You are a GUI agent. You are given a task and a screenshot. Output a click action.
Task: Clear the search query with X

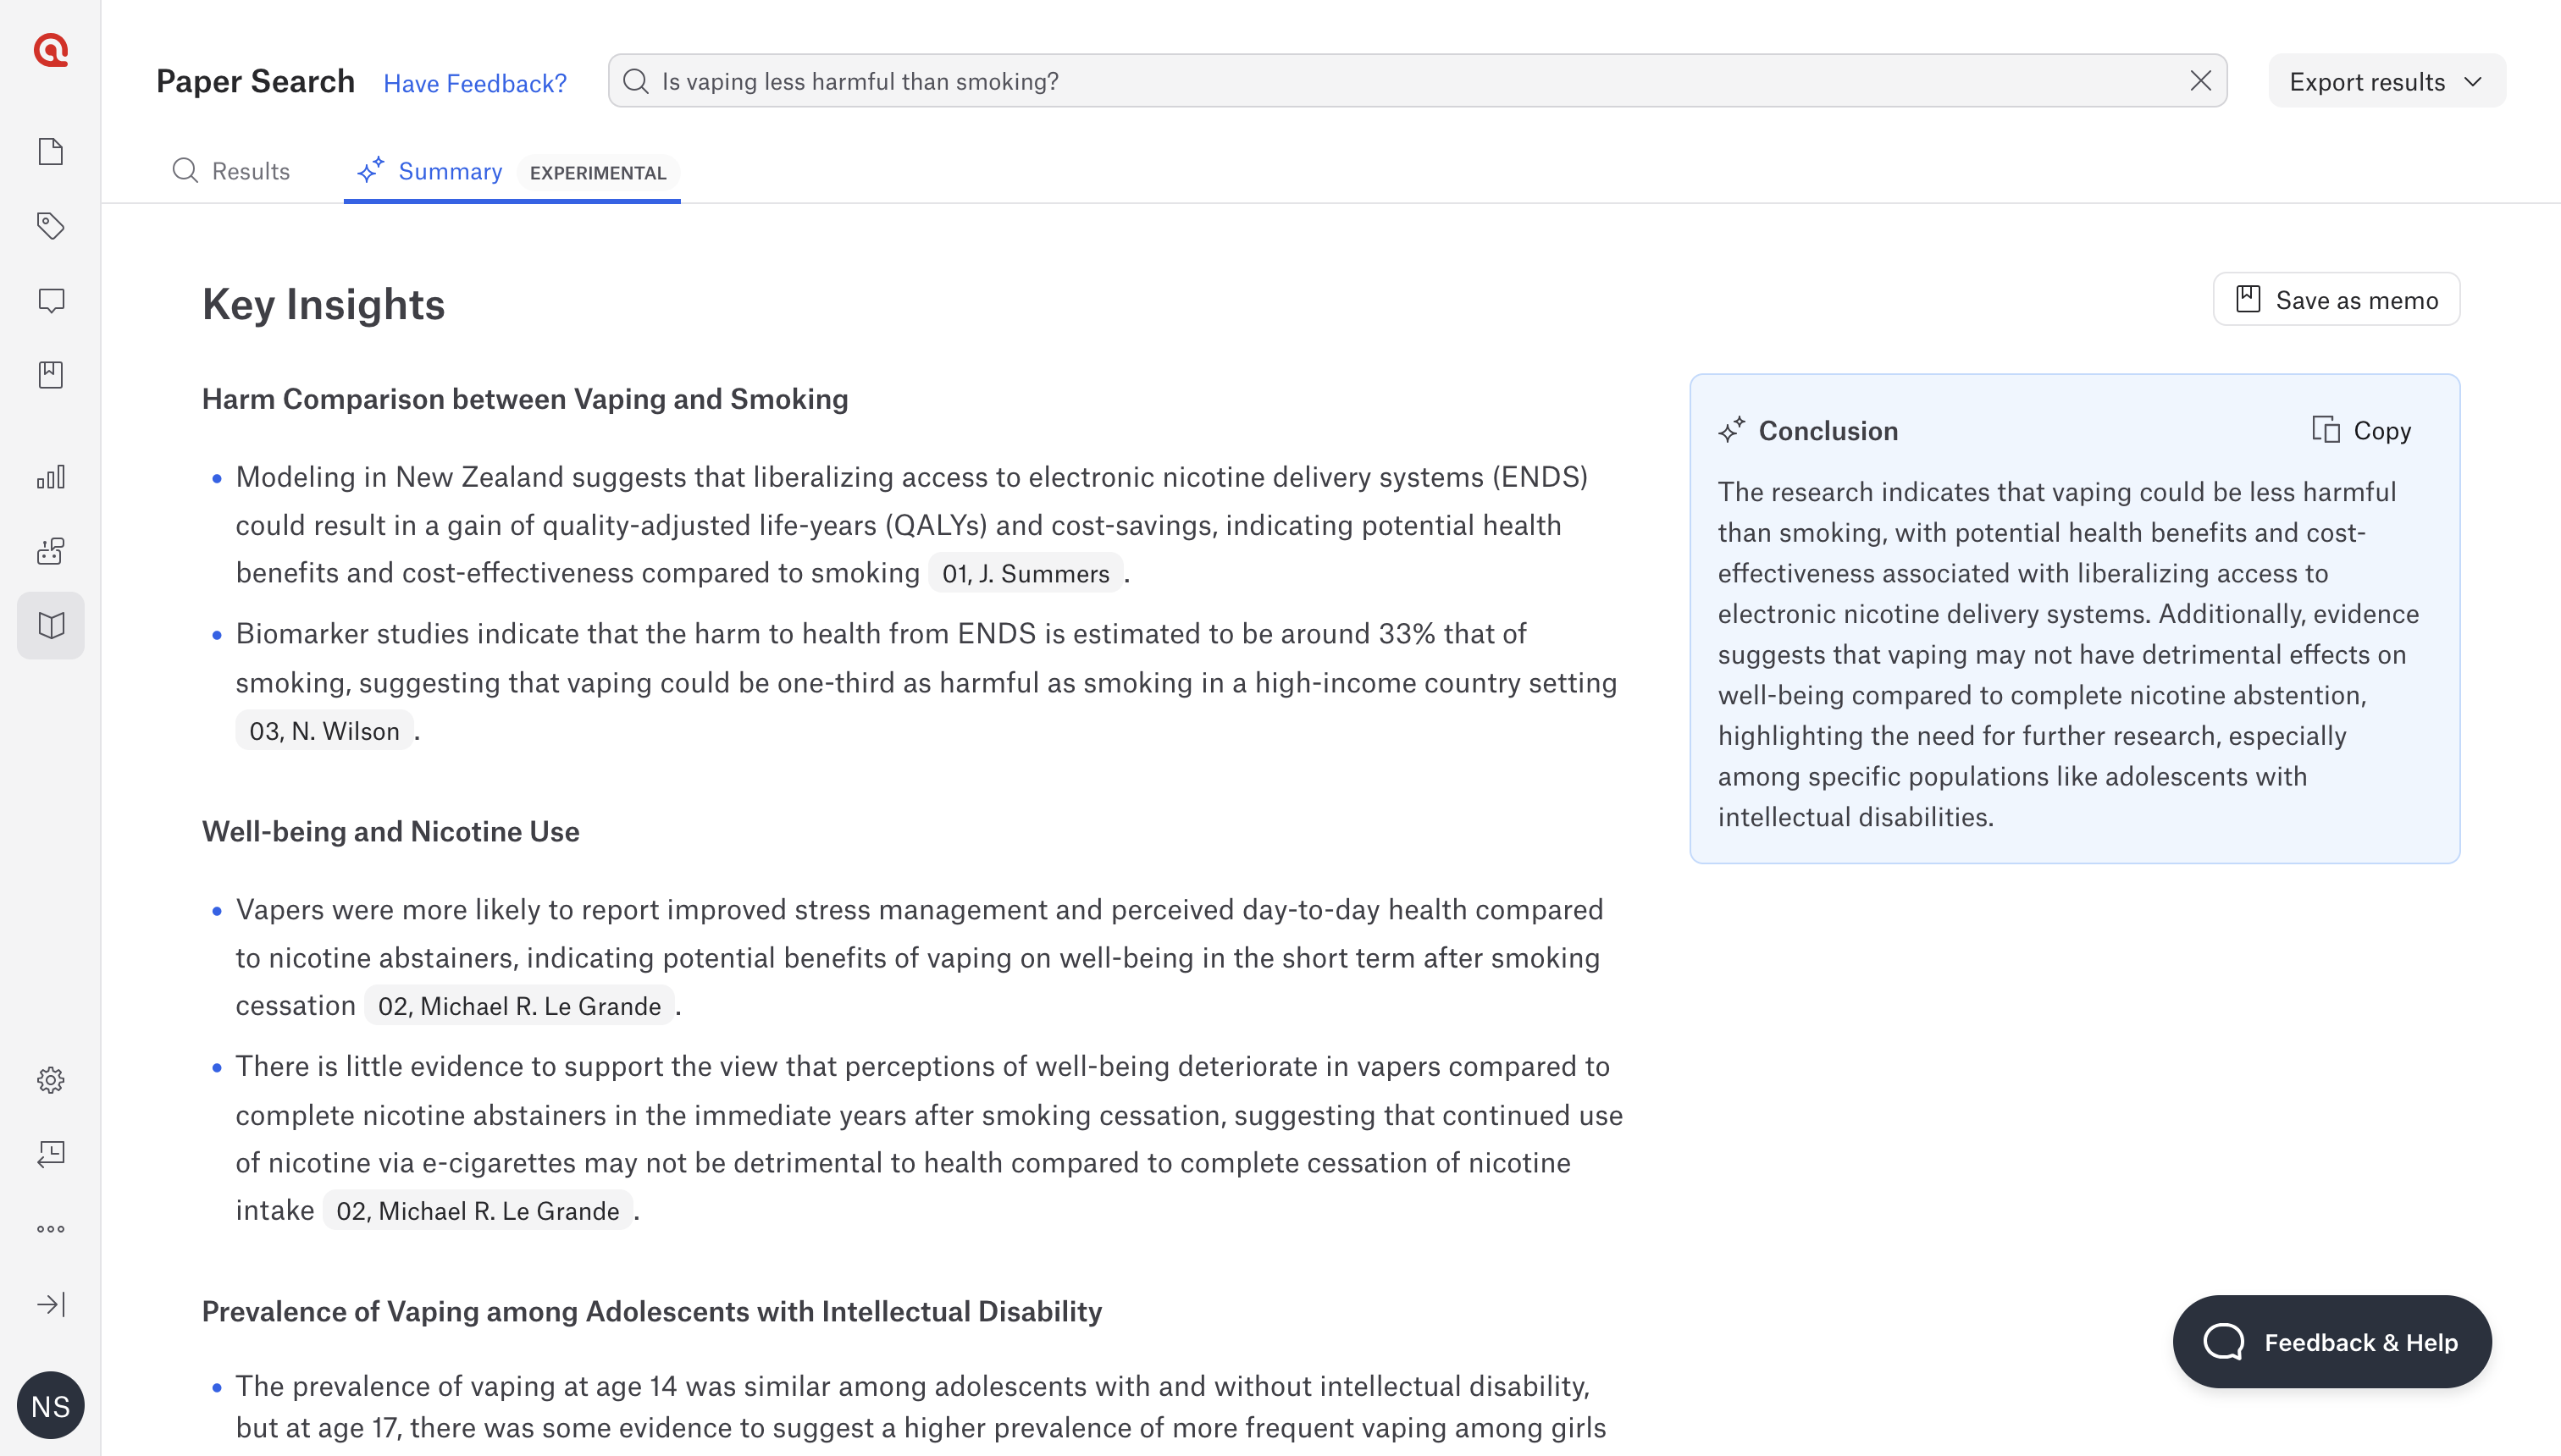coord(2200,81)
